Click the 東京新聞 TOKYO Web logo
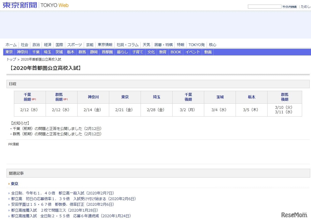Screen dimensions: 311x221 (35, 5)
